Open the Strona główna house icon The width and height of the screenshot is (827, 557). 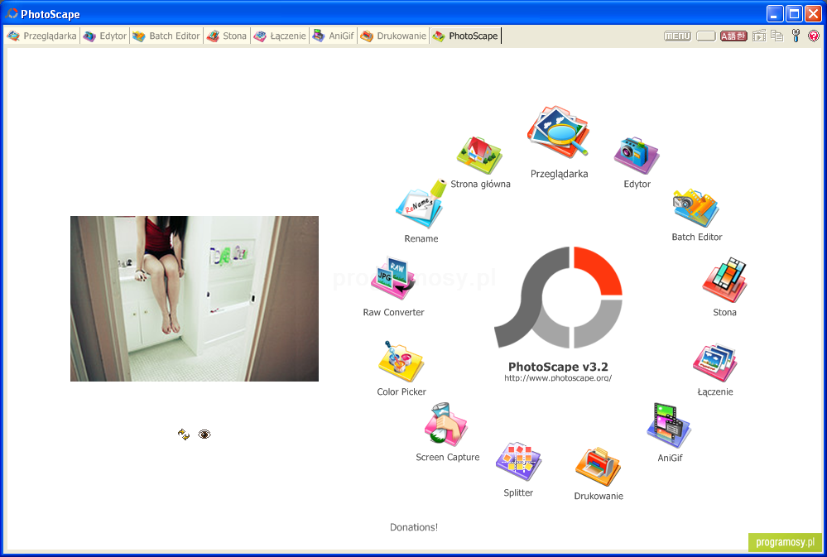[x=479, y=155]
